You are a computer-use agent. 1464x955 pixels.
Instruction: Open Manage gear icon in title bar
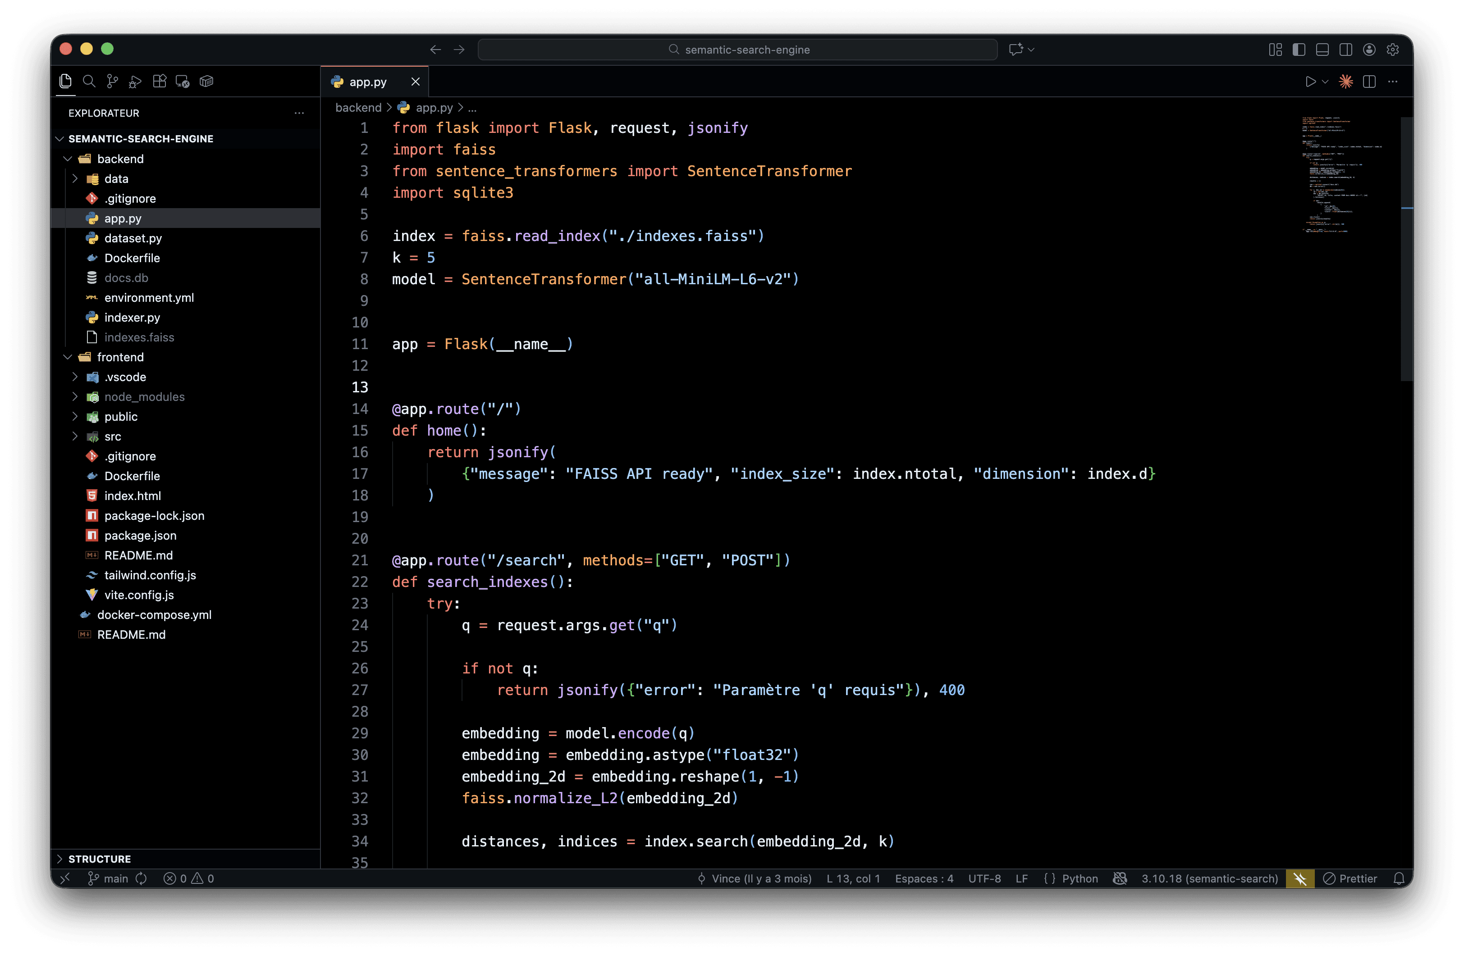[x=1393, y=49]
